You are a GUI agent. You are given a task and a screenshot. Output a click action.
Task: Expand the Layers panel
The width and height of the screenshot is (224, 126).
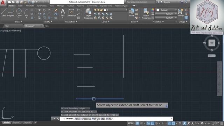pyautogui.click(x=105, y=22)
